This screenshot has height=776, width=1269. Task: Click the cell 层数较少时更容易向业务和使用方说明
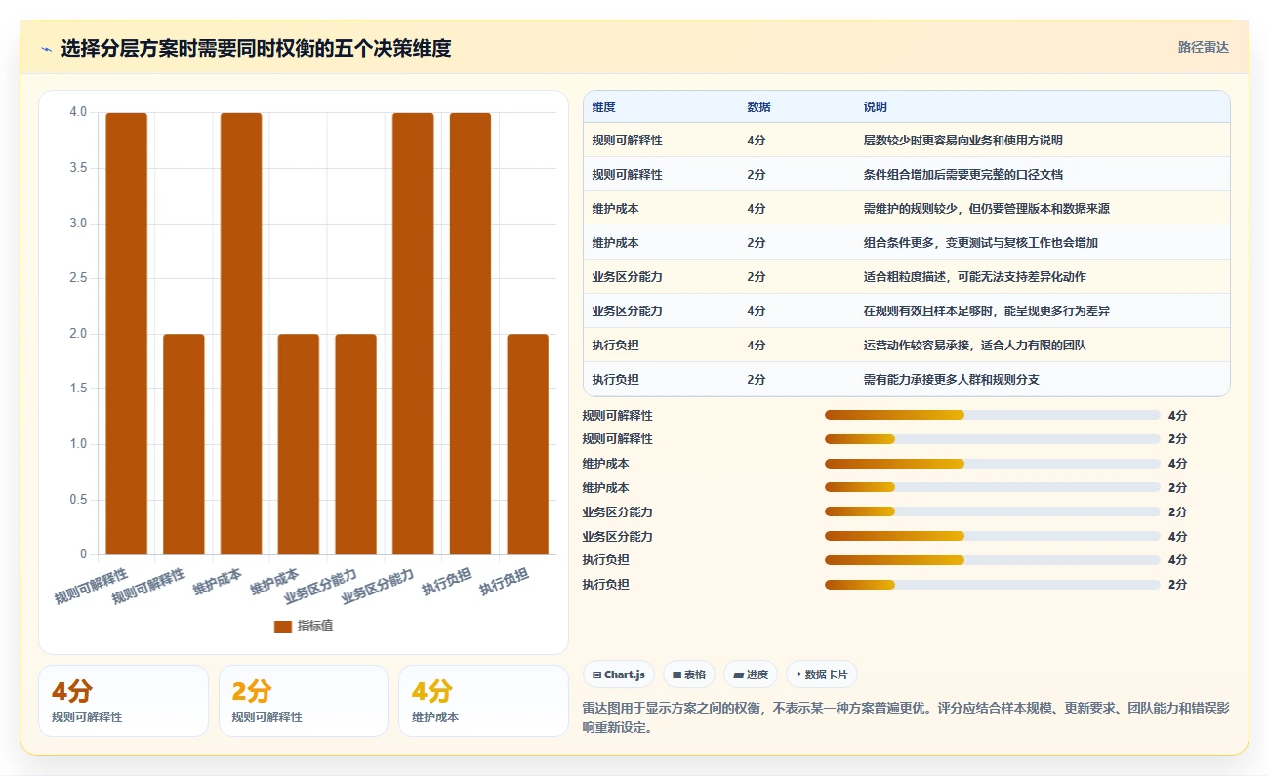[x=963, y=141]
